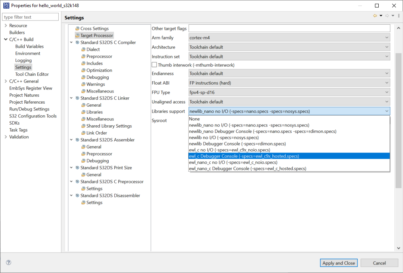Switch to the Tool Chain Editor page

32,74
